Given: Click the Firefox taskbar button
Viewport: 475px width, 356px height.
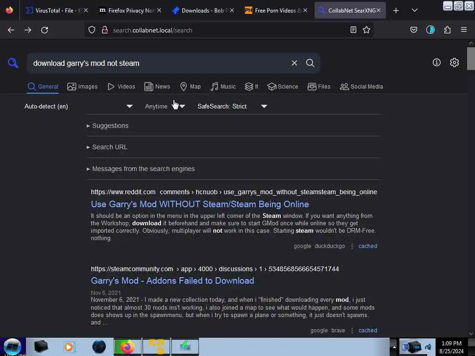Looking at the screenshot, I should (128, 347).
